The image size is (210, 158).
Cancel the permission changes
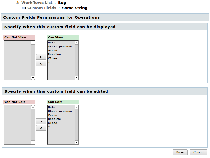pos(198,152)
